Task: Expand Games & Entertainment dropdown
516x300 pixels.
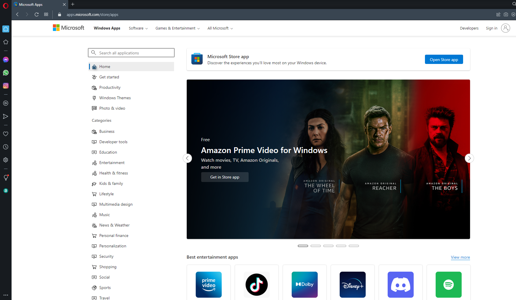Action: tap(177, 28)
